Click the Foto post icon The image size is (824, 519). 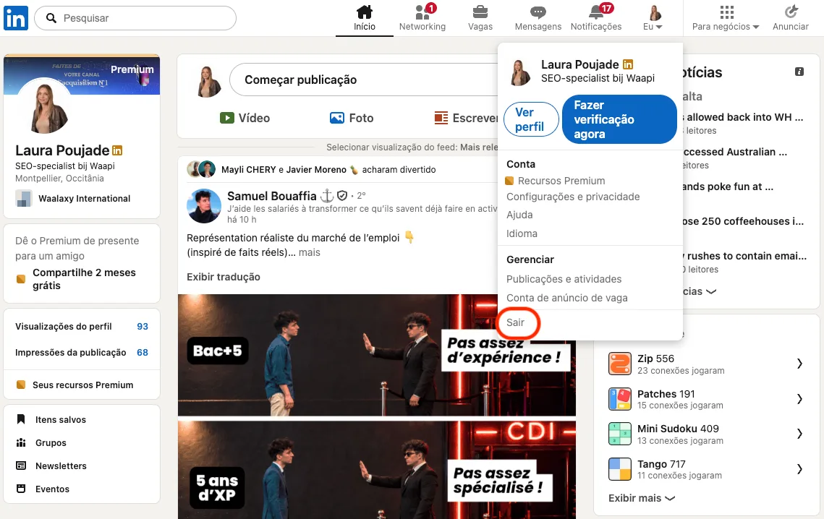(x=337, y=119)
